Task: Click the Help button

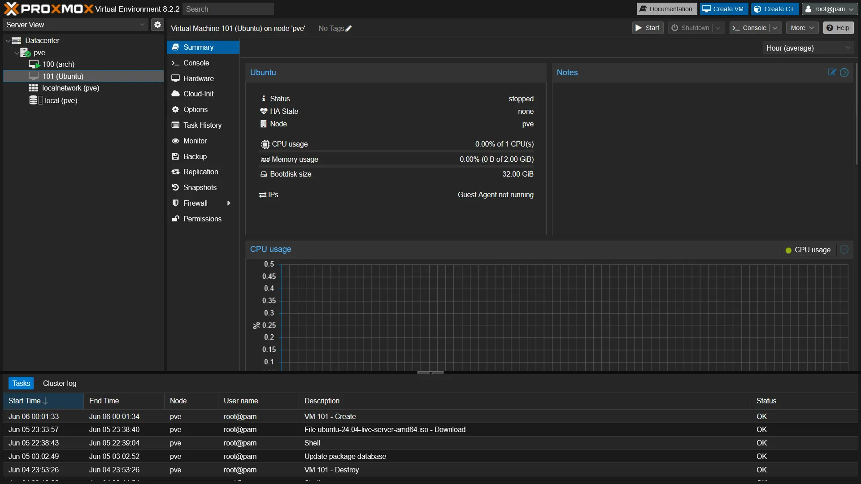Action: (x=838, y=28)
